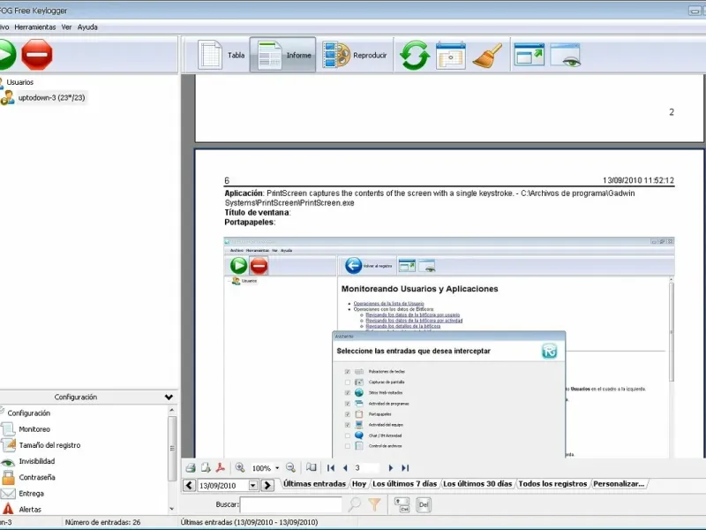Go to the previous report page
The width and height of the screenshot is (706, 530).
(345, 468)
